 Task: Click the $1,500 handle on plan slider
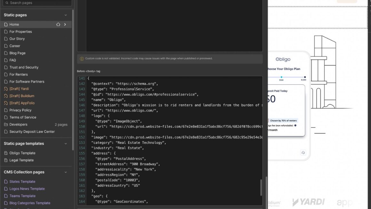(x=305, y=77)
